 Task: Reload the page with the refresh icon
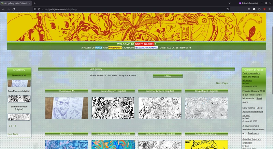point(14,9)
